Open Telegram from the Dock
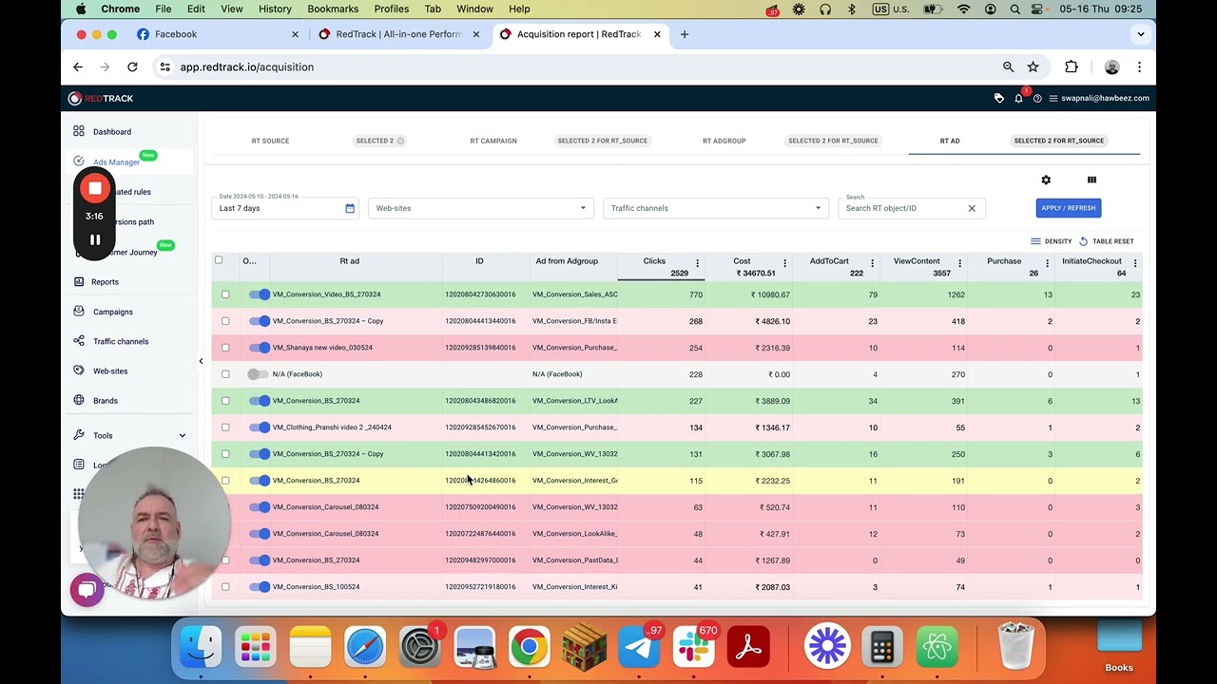 [x=639, y=648]
